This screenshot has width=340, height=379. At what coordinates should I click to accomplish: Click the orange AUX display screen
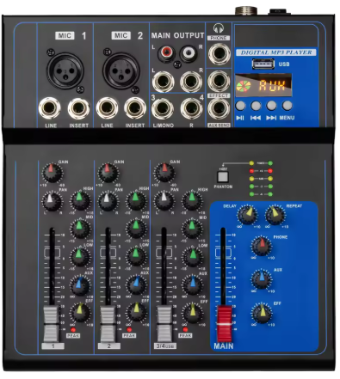point(263,85)
